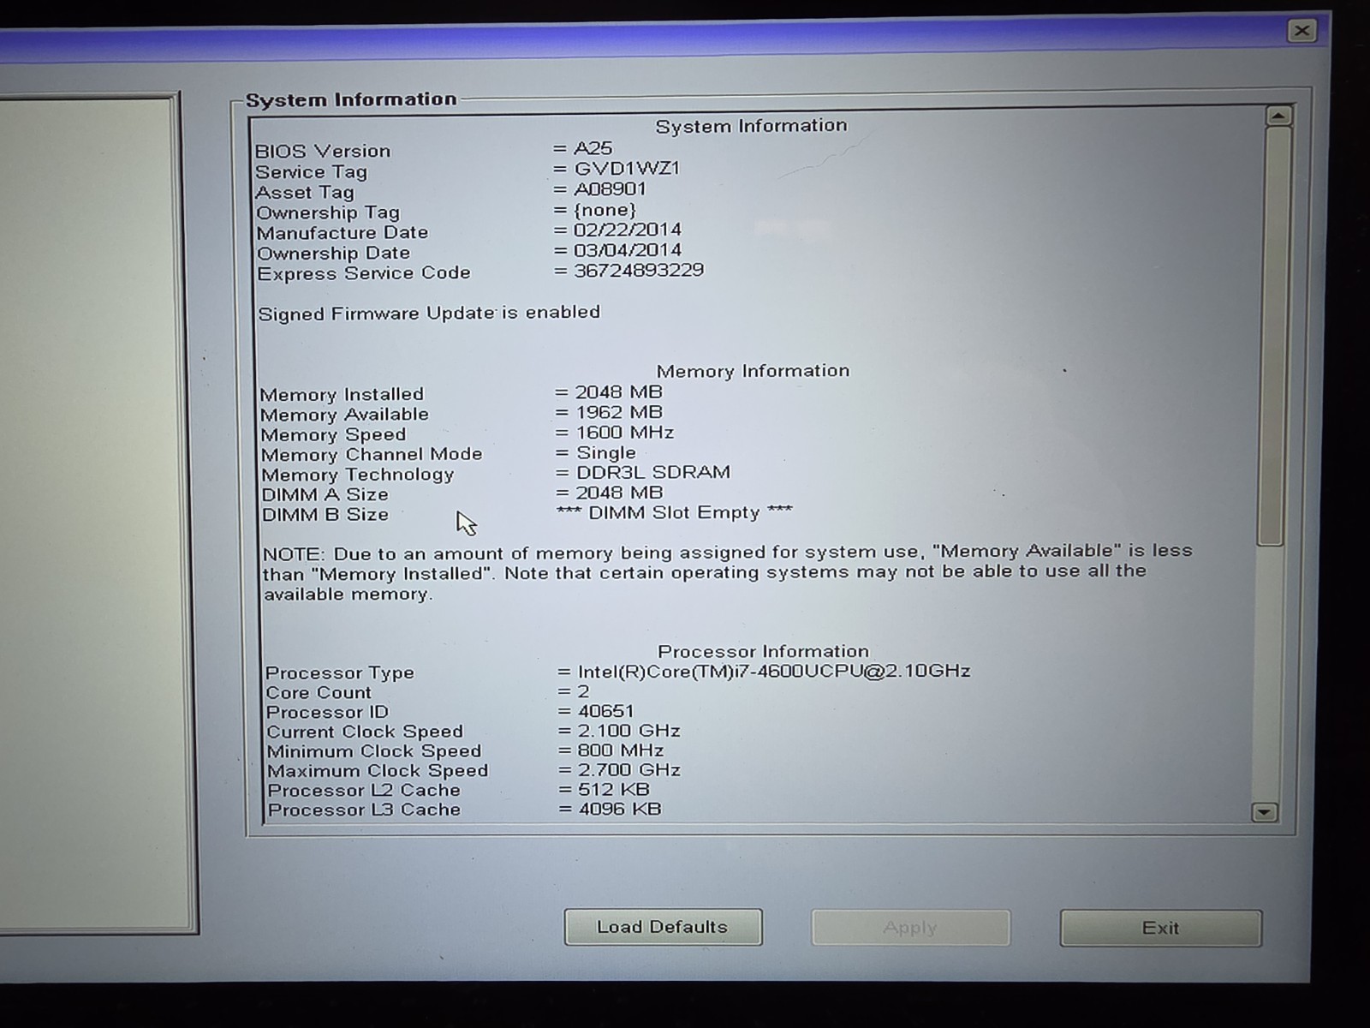Image resolution: width=1370 pixels, height=1028 pixels.
Task: Click the centered System Information heading
Action: click(751, 126)
